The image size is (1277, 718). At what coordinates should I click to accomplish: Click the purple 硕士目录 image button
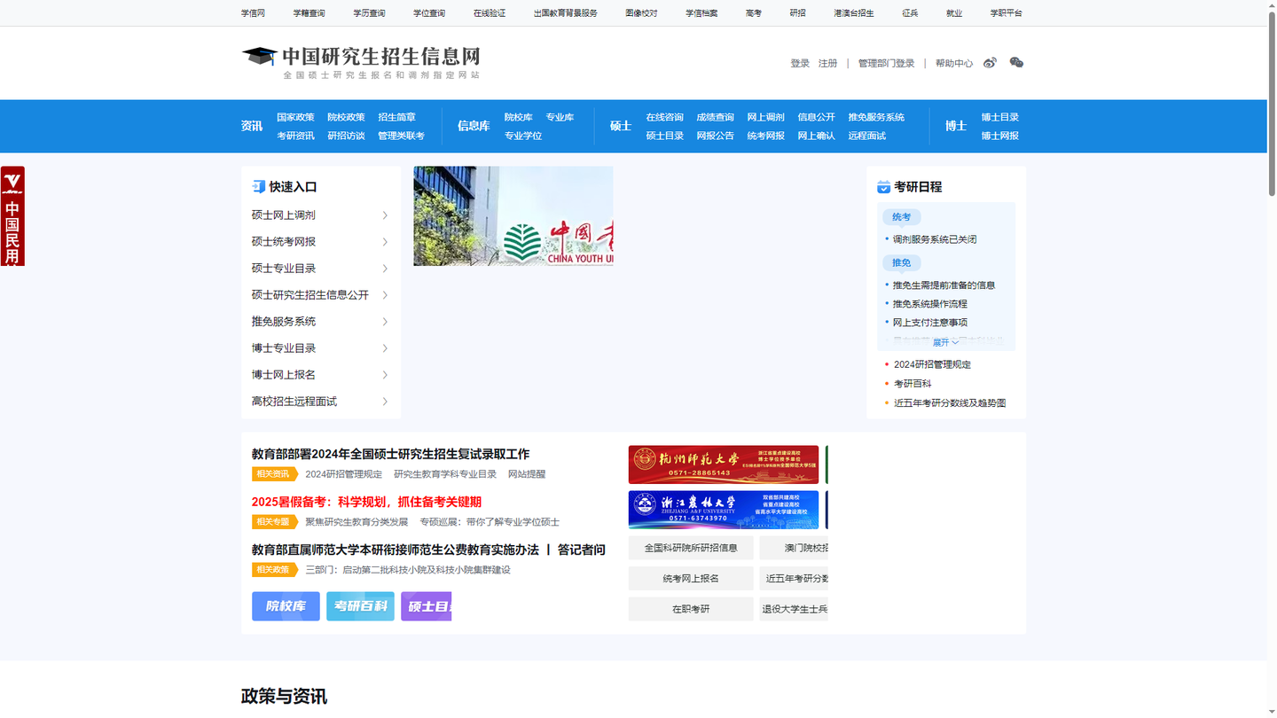point(427,606)
